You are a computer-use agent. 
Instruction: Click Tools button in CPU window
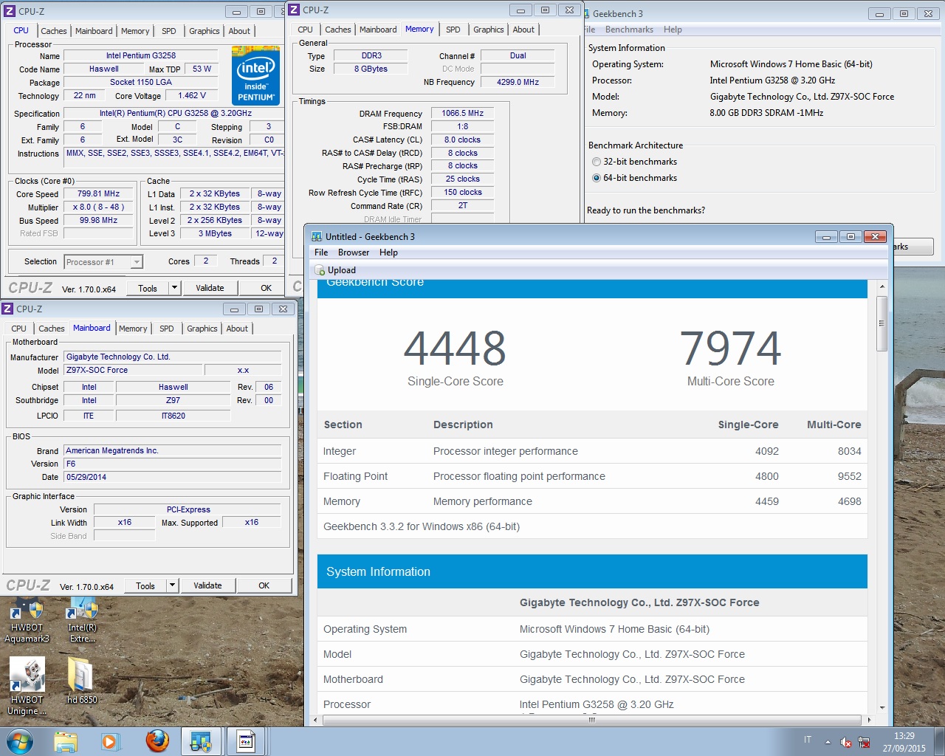point(148,288)
